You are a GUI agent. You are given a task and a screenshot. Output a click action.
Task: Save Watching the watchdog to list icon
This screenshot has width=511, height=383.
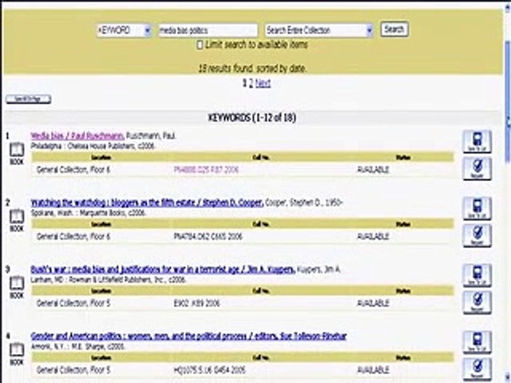coord(477,209)
